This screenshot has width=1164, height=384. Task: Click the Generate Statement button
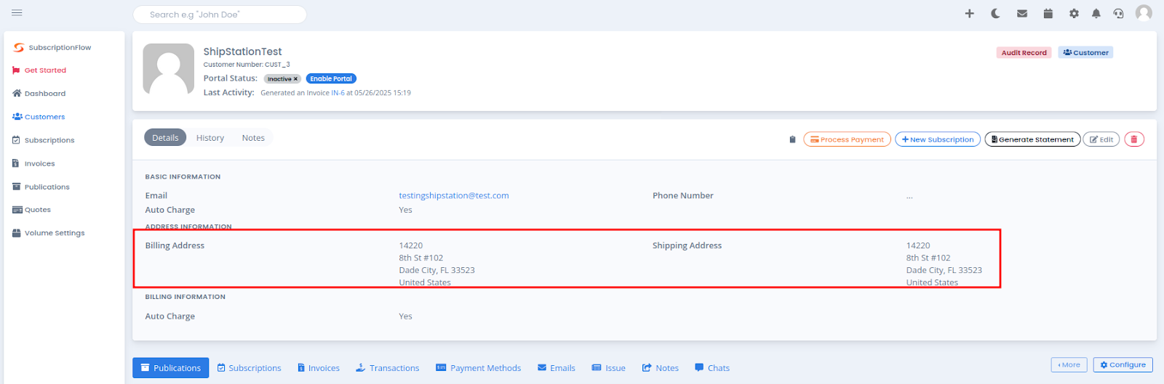[1032, 139]
